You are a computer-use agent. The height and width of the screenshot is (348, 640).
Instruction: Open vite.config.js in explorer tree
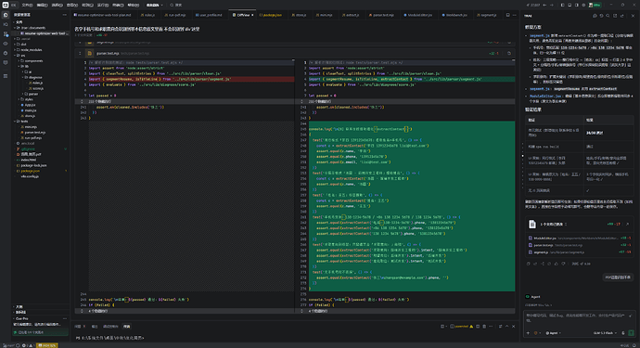30,176
